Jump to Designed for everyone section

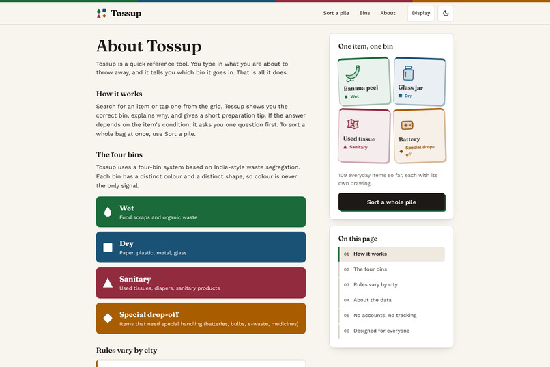[x=392, y=331]
